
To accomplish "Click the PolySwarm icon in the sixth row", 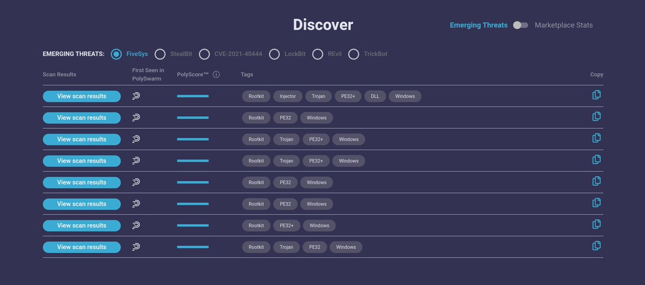I will click(136, 204).
